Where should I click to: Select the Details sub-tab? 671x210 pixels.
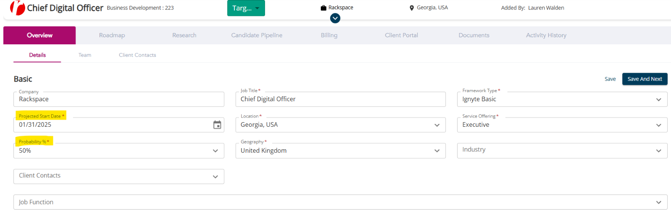pos(37,55)
